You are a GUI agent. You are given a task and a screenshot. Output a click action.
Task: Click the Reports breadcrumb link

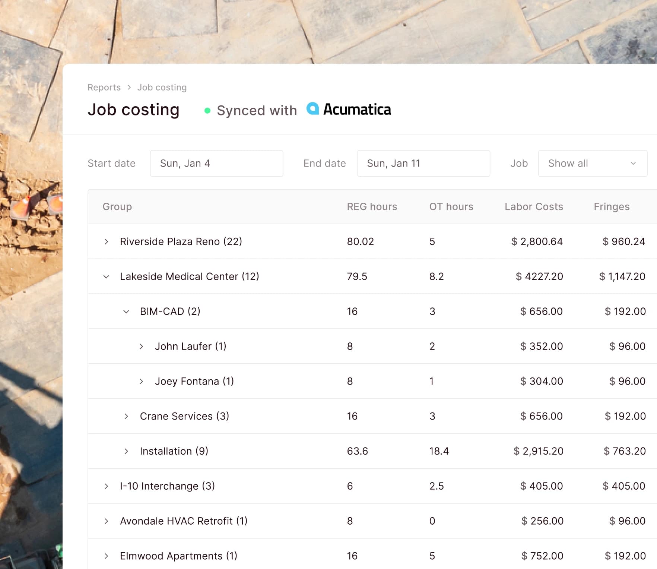tap(104, 87)
